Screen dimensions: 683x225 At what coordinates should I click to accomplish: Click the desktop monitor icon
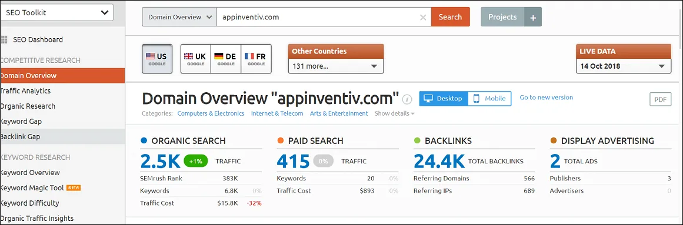[428, 98]
